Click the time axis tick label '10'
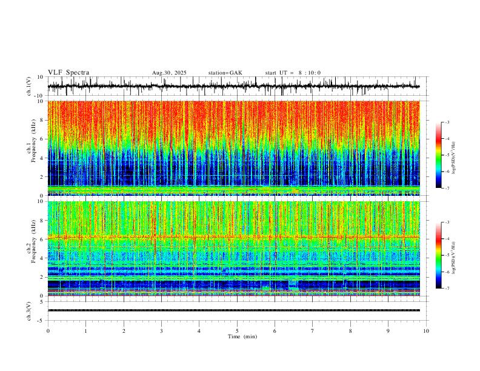Viewport: 480px width, 371px height. pos(426,331)
